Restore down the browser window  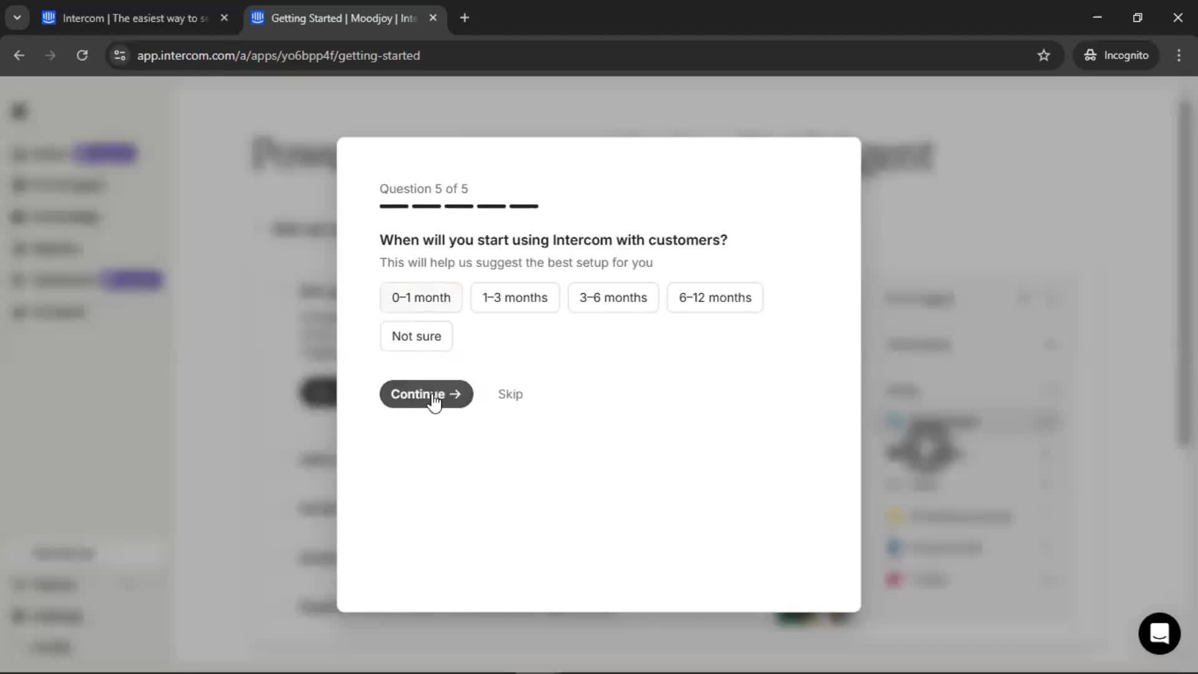click(1137, 17)
